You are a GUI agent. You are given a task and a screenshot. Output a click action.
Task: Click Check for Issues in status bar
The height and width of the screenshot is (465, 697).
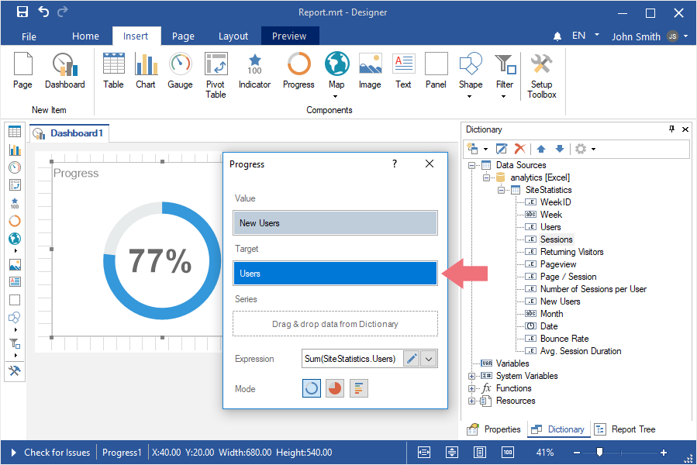click(x=57, y=453)
